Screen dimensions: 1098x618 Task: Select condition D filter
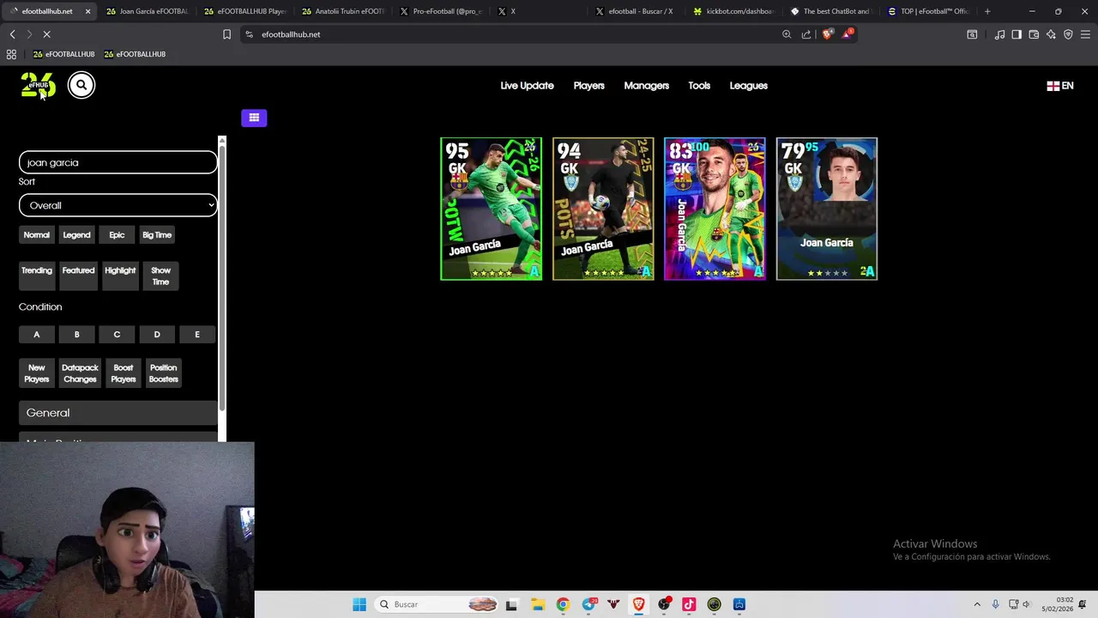pyautogui.click(x=157, y=335)
